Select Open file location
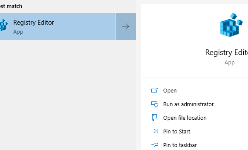 click(x=185, y=118)
